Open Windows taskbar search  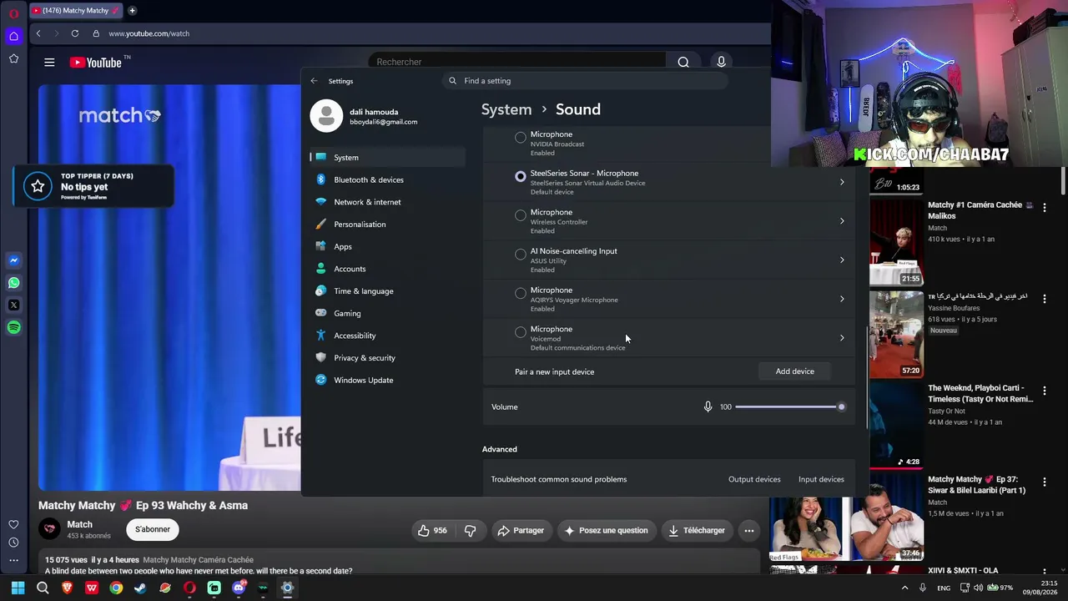(x=43, y=588)
